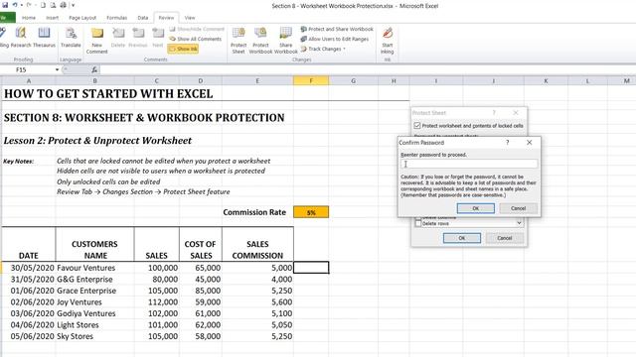Open the File tab
636x357 pixels.
coord(7,18)
